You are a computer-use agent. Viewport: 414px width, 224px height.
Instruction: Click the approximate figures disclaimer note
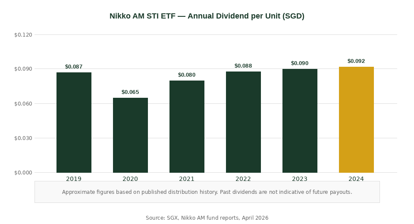click(x=207, y=192)
